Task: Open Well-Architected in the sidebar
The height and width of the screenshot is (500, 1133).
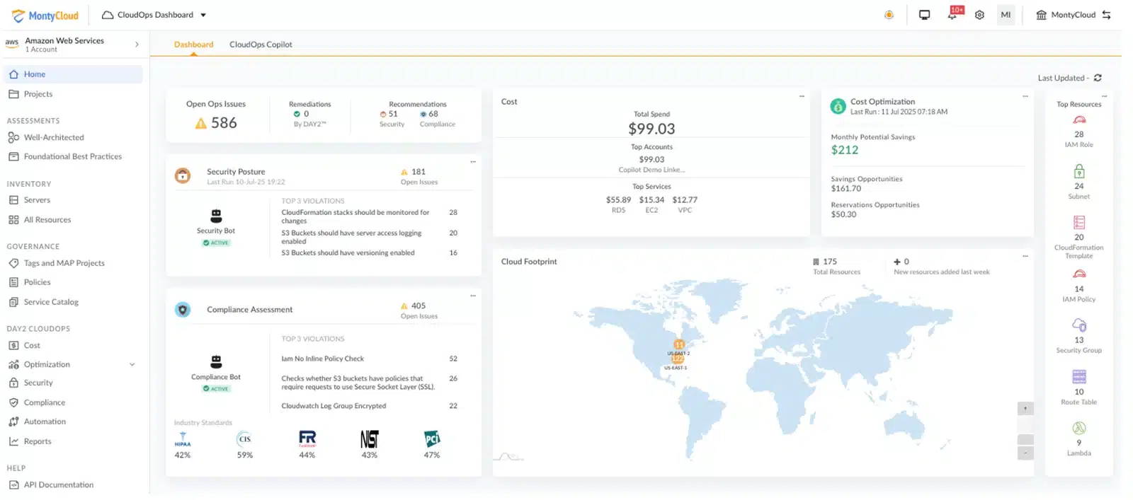Action: tap(54, 138)
